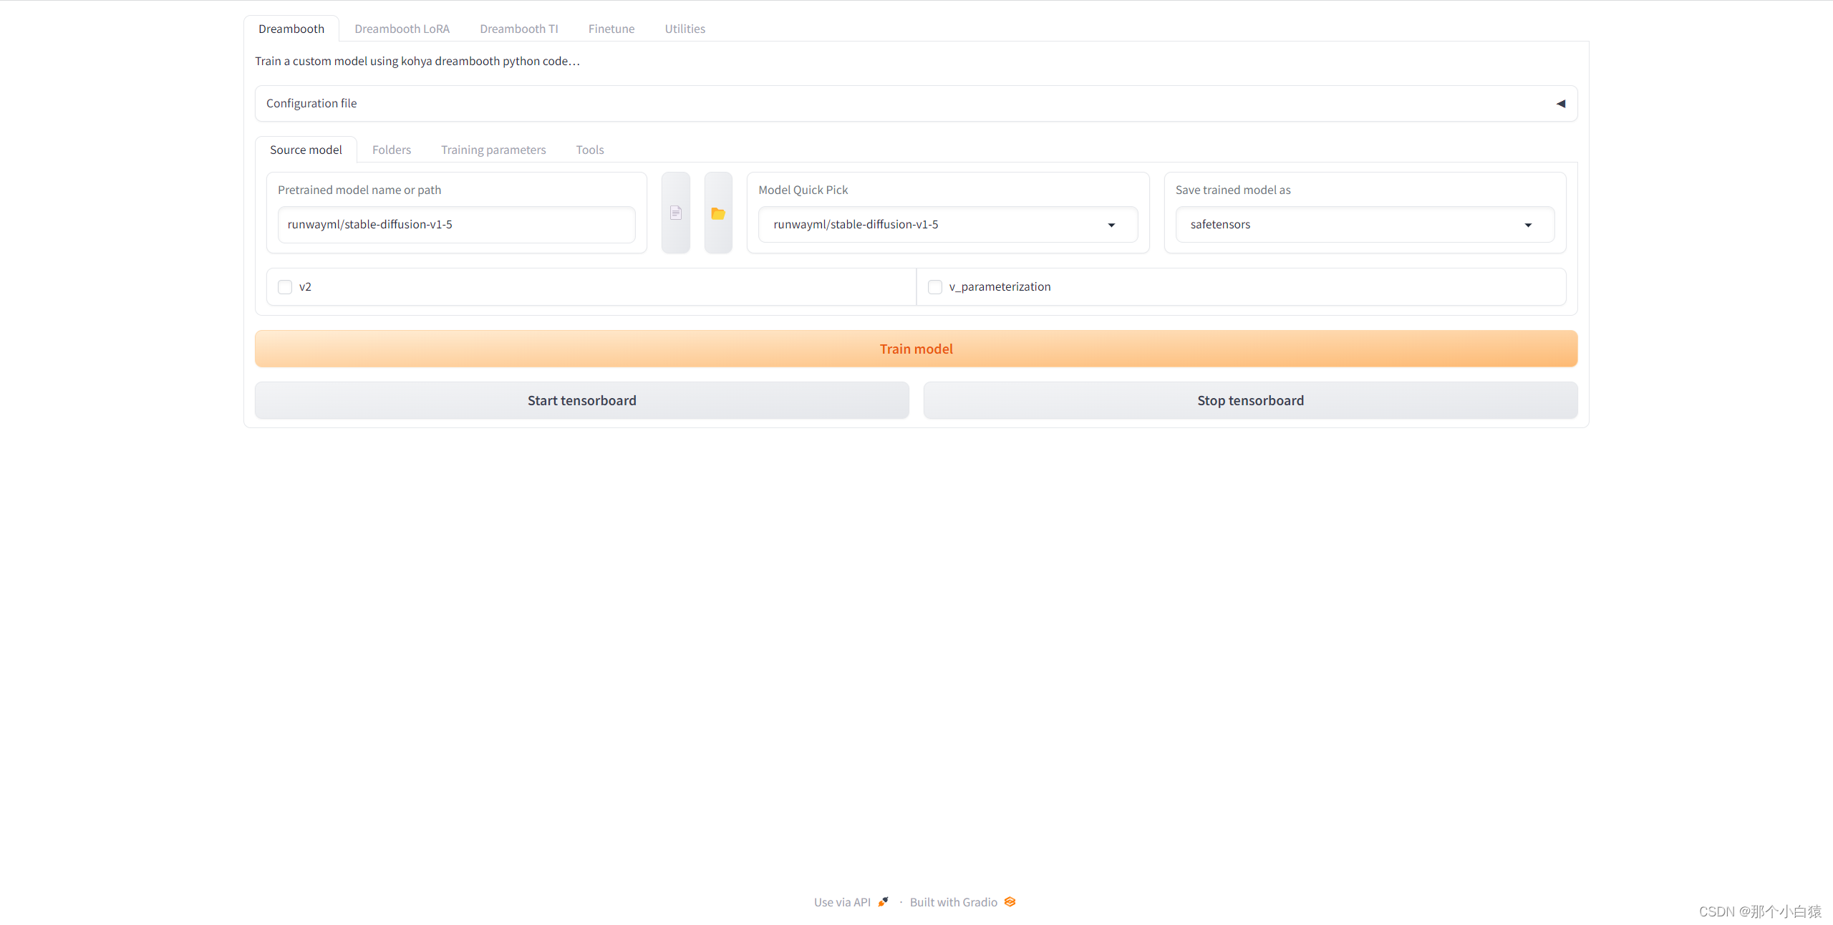Screen dimensions: 1833x925
Task: Enable the v2 checkbox
Action: click(x=285, y=287)
